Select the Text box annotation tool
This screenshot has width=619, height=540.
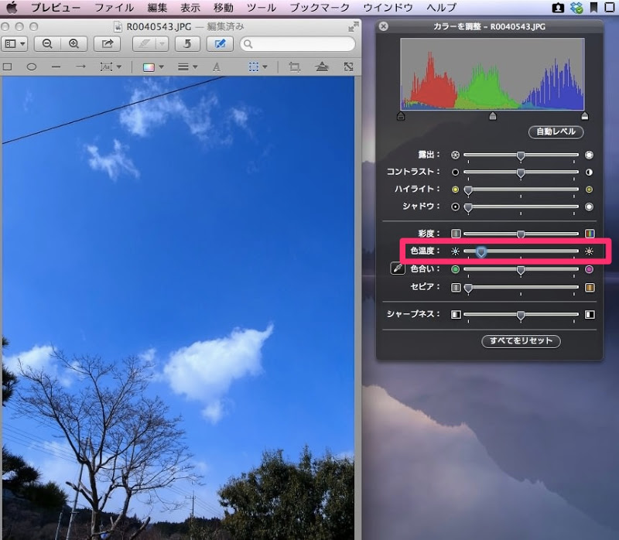point(106,67)
